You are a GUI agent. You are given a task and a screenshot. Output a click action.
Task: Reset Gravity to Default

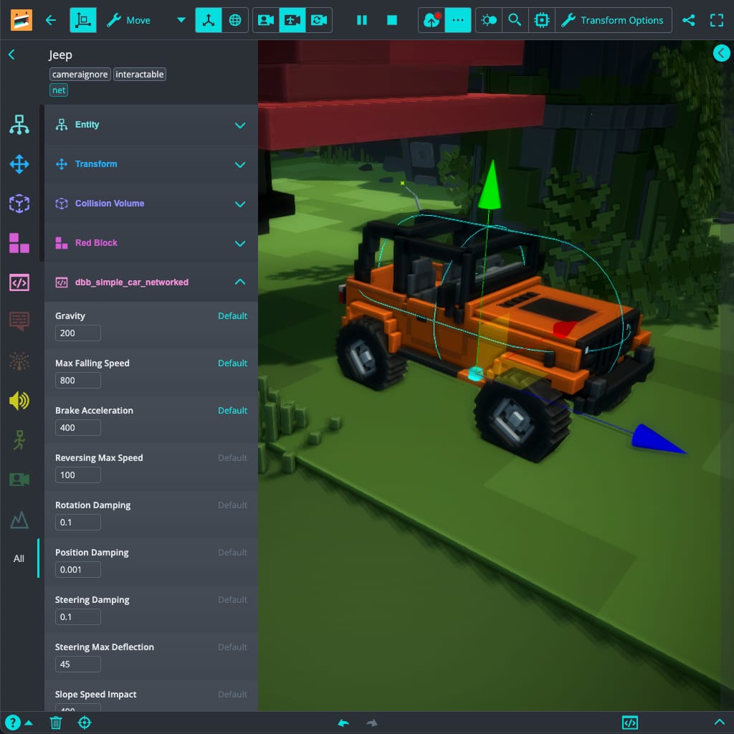[232, 316]
